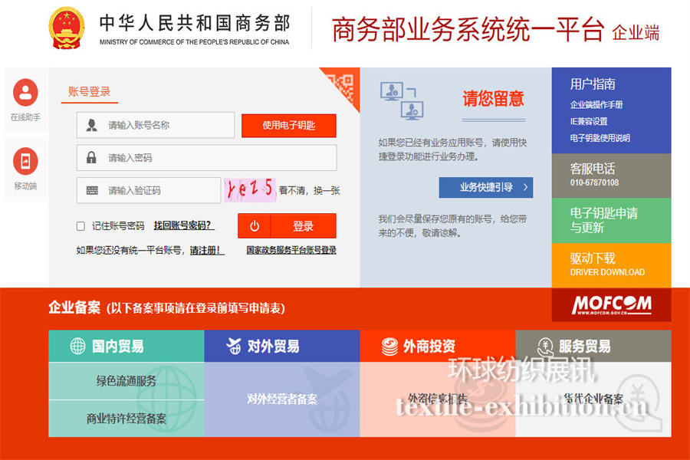Expand the 业务快捷引导 button arrow
The height and width of the screenshot is (460, 690).
525,187
